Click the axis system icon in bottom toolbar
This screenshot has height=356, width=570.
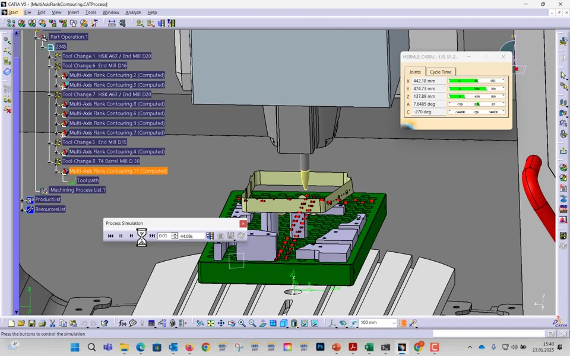click(x=332, y=323)
